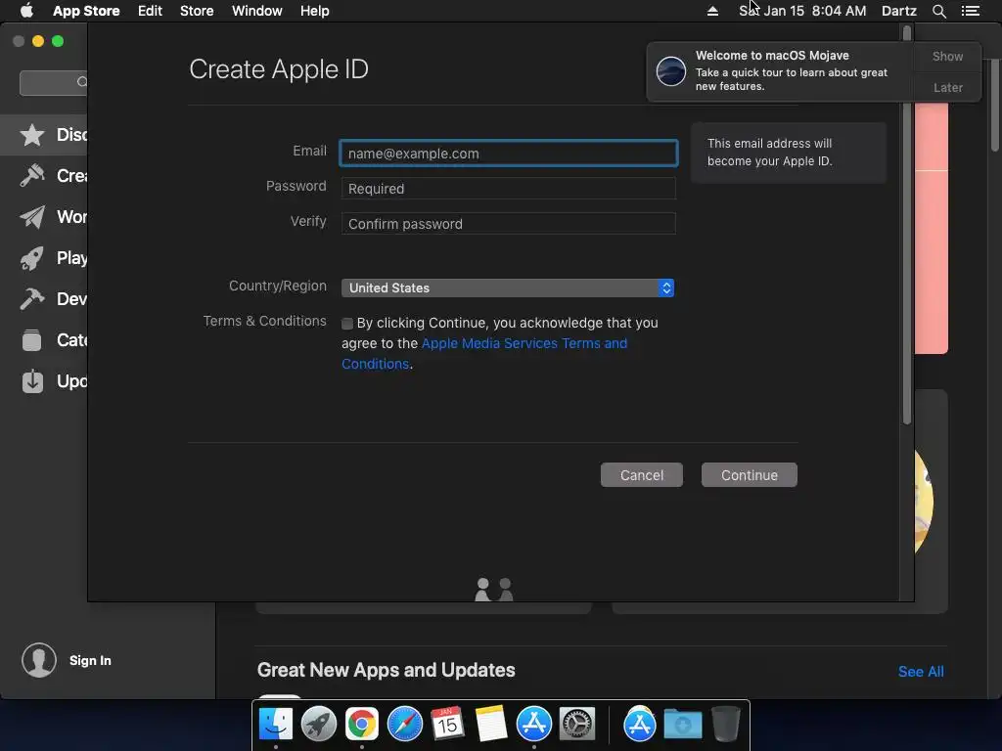Screen dimensions: 1002x751
Task: Click the App Store sidebar search field
Action: [54, 82]
